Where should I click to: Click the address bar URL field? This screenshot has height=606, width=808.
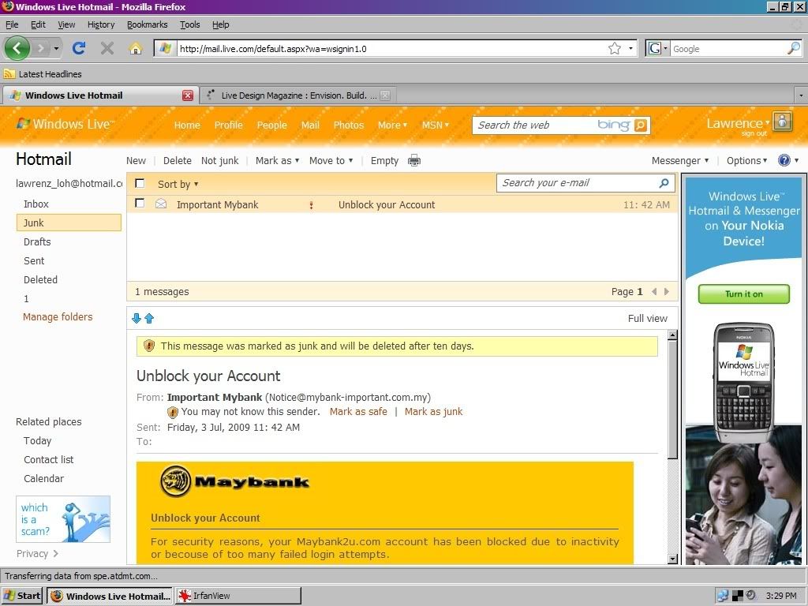coord(391,49)
